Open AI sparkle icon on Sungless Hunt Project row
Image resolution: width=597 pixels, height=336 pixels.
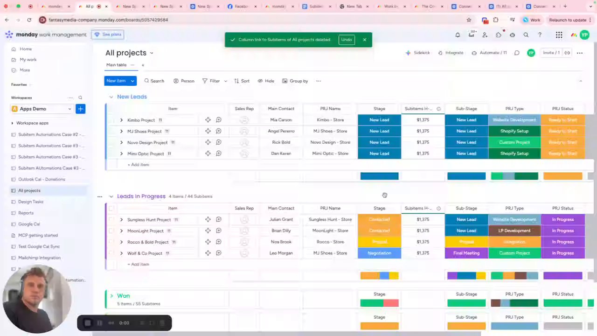click(x=208, y=219)
